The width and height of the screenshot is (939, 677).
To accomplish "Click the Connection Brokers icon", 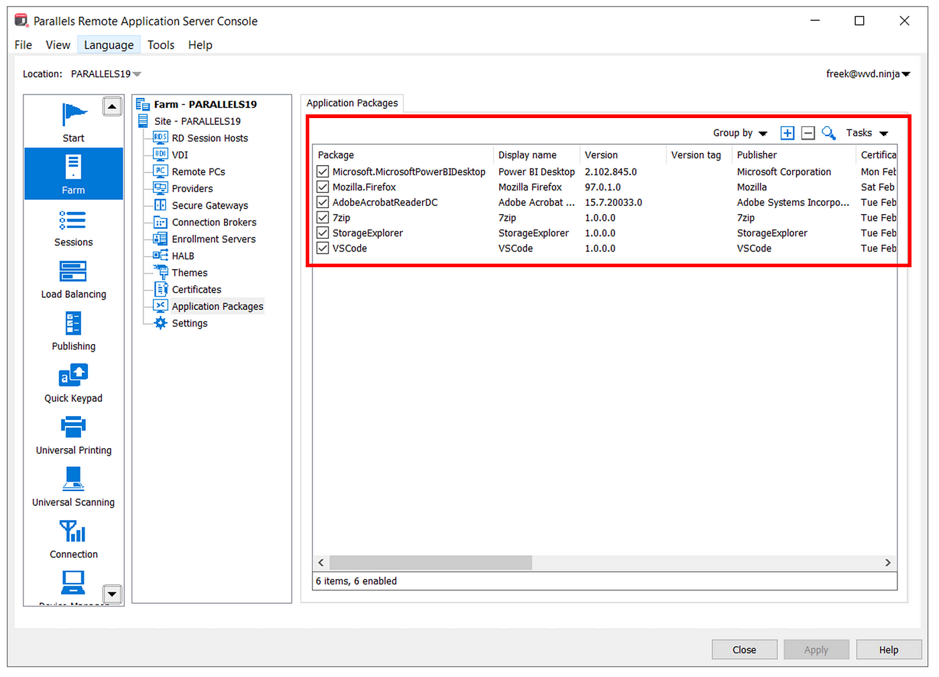I will pyautogui.click(x=160, y=221).
